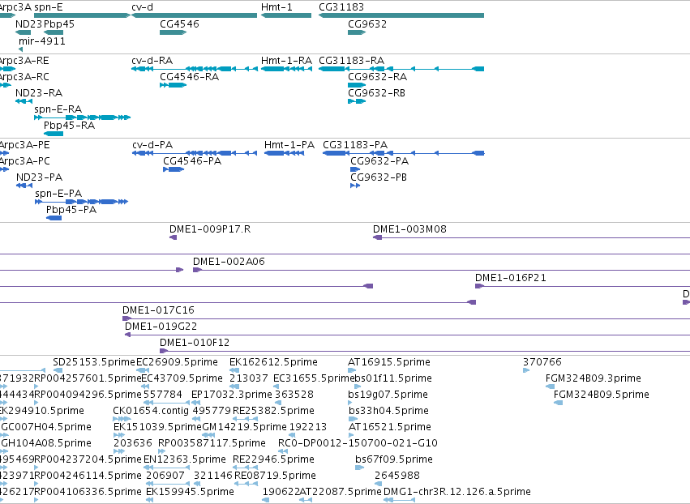Viewport: 690px width, 504px height.
Task: Open the EK159945.5prime EST label
Action: click(190, 493)
